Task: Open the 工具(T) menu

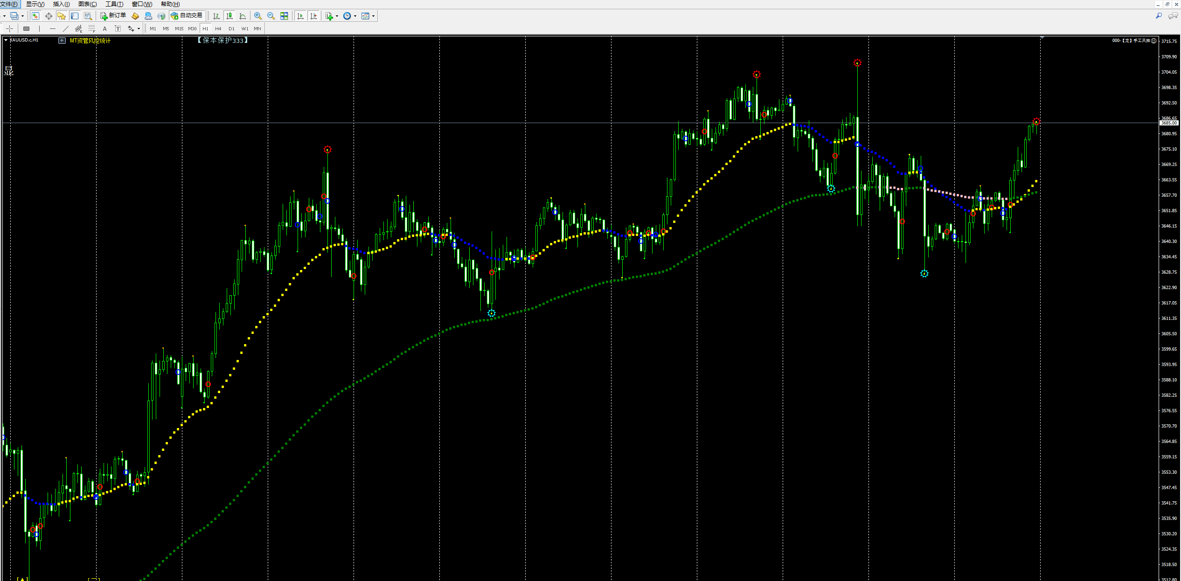Action: [114, 4]
